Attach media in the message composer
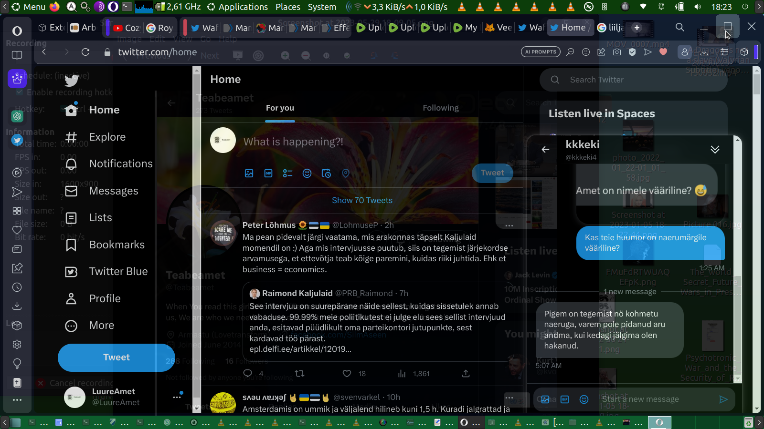 545,399
